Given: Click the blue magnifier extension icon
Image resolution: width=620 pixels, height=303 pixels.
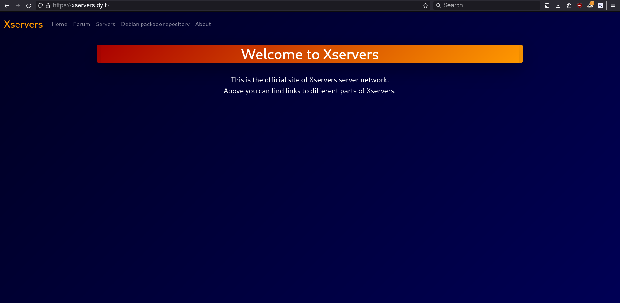Looking at the screenshot, I should (600, 5).
